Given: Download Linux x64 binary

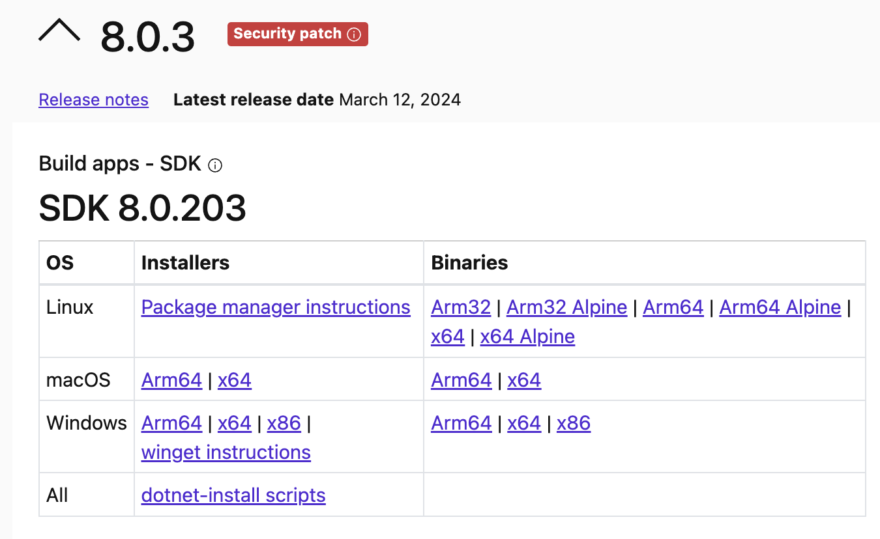Looking at the screenshot, I should (448, 337).
